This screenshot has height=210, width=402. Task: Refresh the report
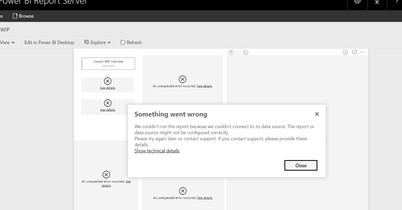(131, 43)
